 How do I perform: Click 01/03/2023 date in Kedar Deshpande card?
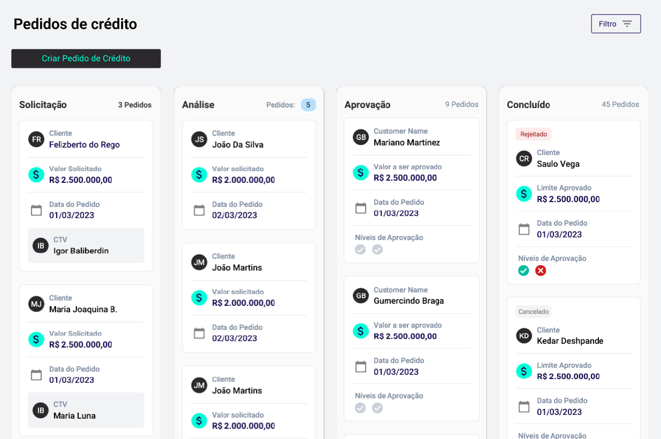(x=559, y=412)
